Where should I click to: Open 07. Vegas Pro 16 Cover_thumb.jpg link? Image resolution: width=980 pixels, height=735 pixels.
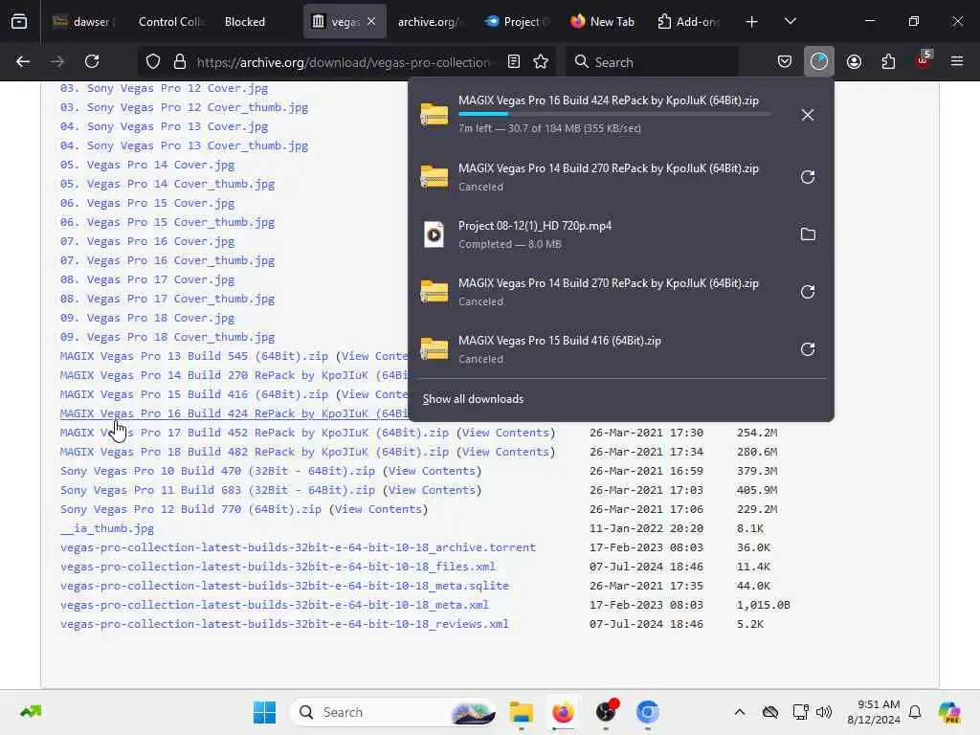[167, 260]
